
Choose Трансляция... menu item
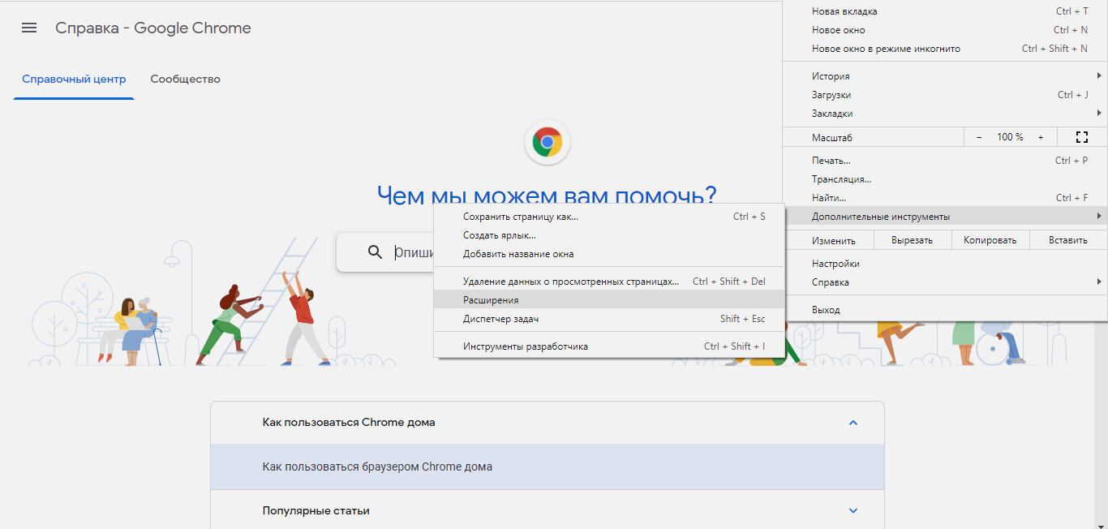point(945,179)
